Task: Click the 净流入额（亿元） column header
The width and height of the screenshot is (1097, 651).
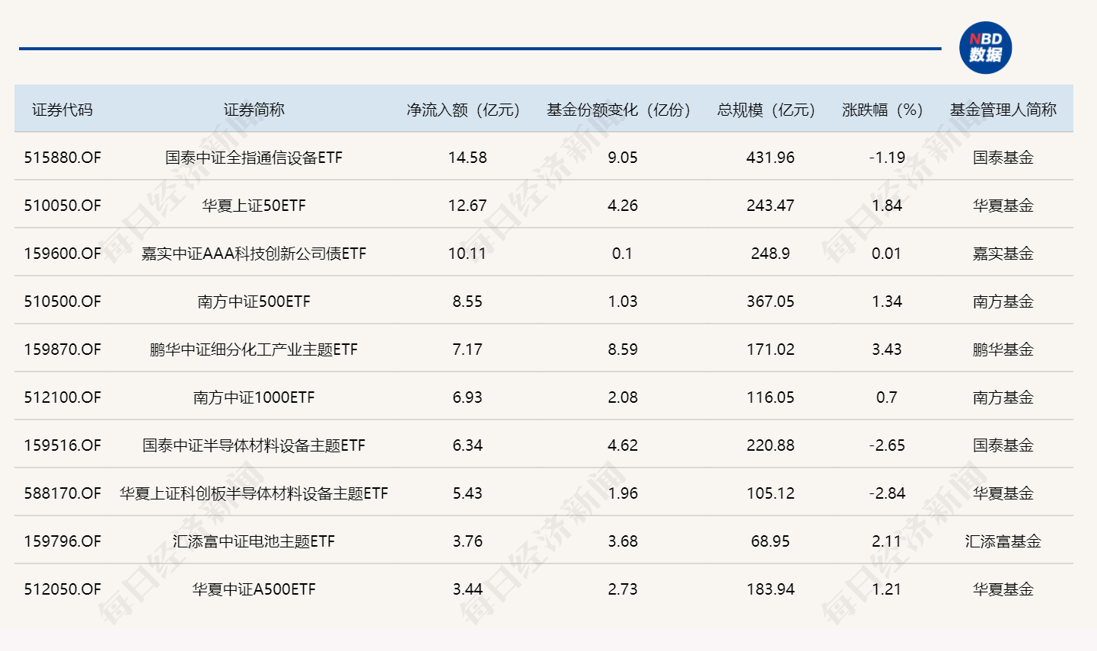Action: point(463,110)
